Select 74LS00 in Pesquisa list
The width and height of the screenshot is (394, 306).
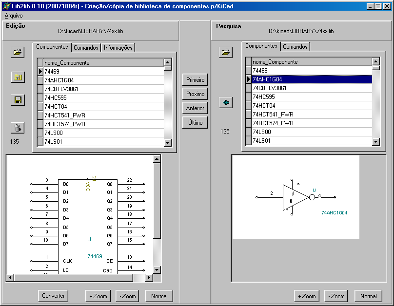pos(312,132)
